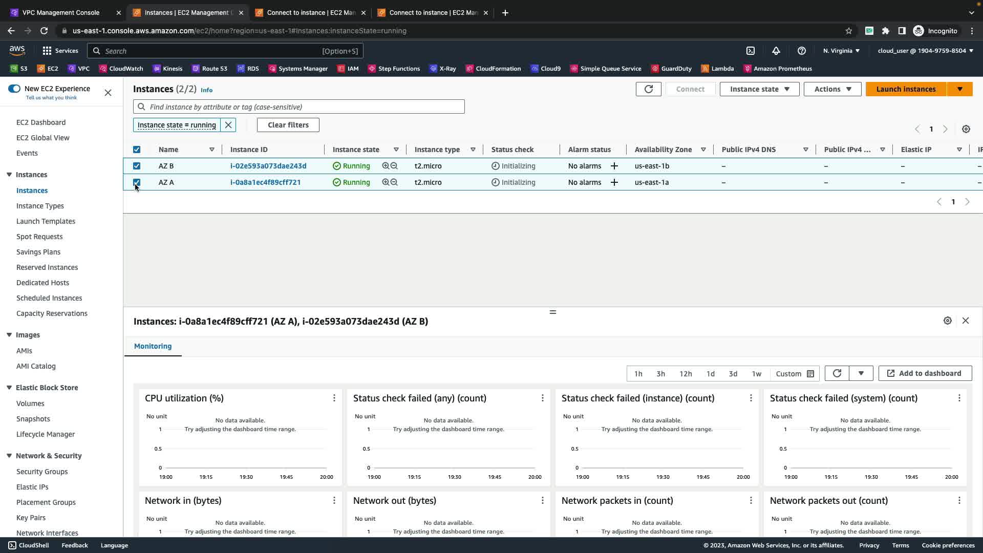The image size is (983, 553).
Task: Click the Clear filters button
Action: point(288,125)
